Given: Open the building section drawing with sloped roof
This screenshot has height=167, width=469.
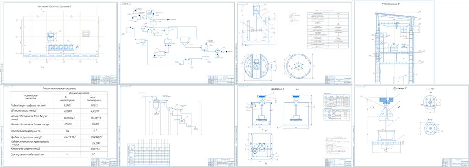Looking at the screenshot, I should (394, 43).
